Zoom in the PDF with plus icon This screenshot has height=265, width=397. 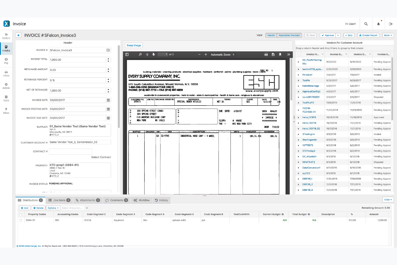[x=206, y=54]
